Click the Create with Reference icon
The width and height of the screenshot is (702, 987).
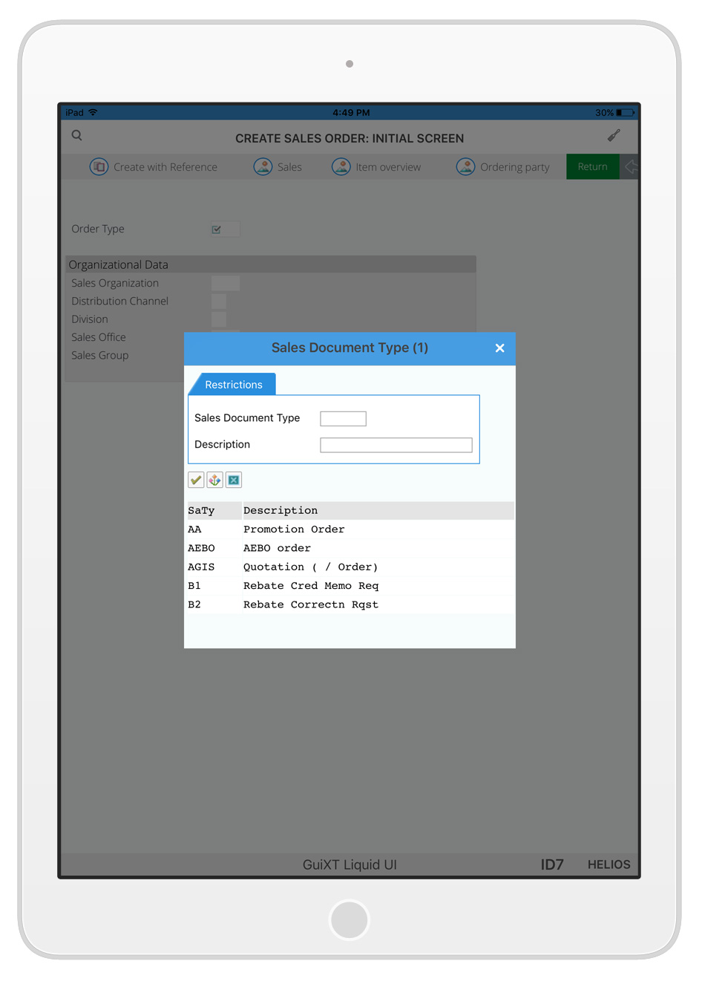(99, 167)
